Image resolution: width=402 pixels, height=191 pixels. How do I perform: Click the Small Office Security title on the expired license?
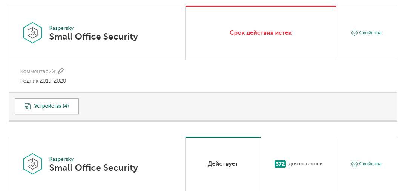click(94, 37)
